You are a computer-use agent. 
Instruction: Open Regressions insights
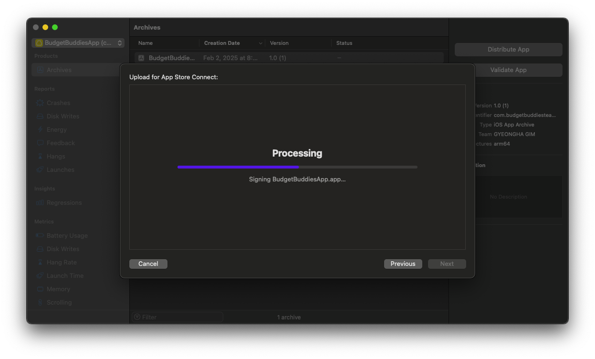64,202
